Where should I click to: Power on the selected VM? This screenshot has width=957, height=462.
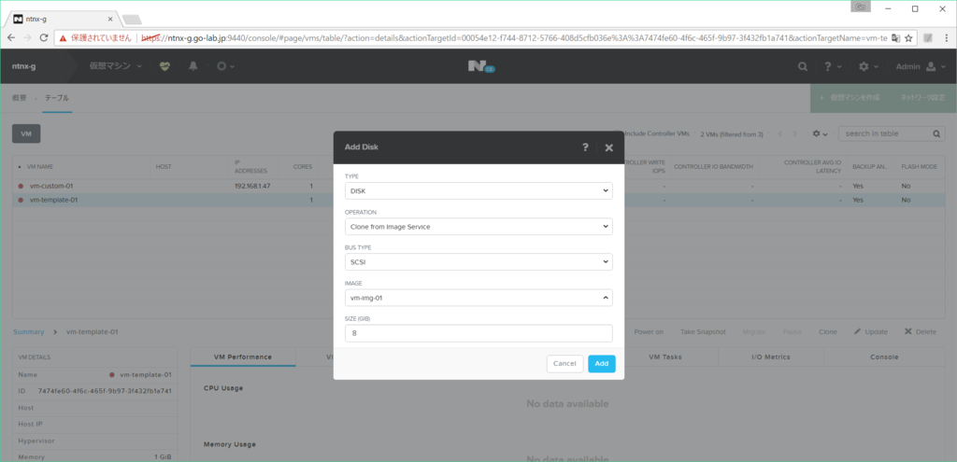pos(649,331)
